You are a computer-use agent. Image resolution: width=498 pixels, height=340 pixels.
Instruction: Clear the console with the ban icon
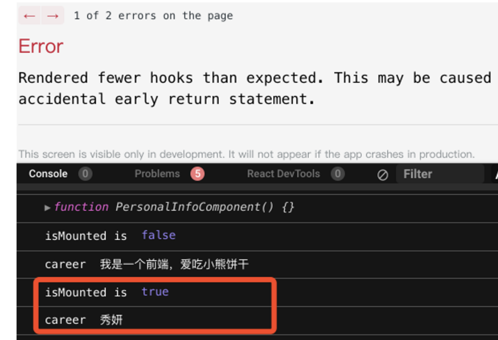[383, 175]
